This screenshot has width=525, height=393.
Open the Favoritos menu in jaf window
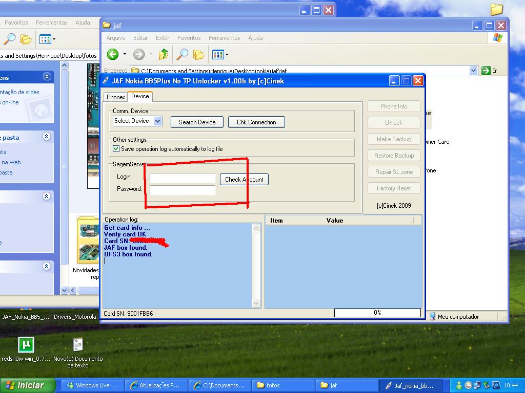pos(189,38)
